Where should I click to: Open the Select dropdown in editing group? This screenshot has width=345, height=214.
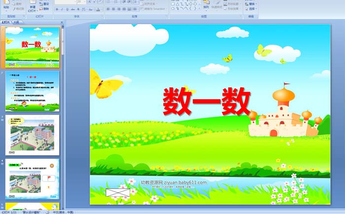[252, 9]
